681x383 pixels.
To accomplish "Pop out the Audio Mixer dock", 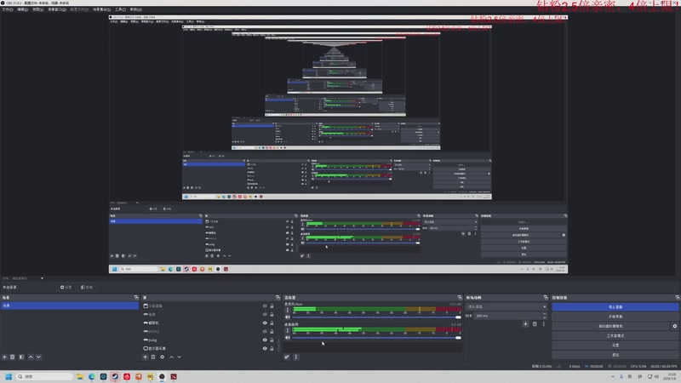I will tap(460, 297).
